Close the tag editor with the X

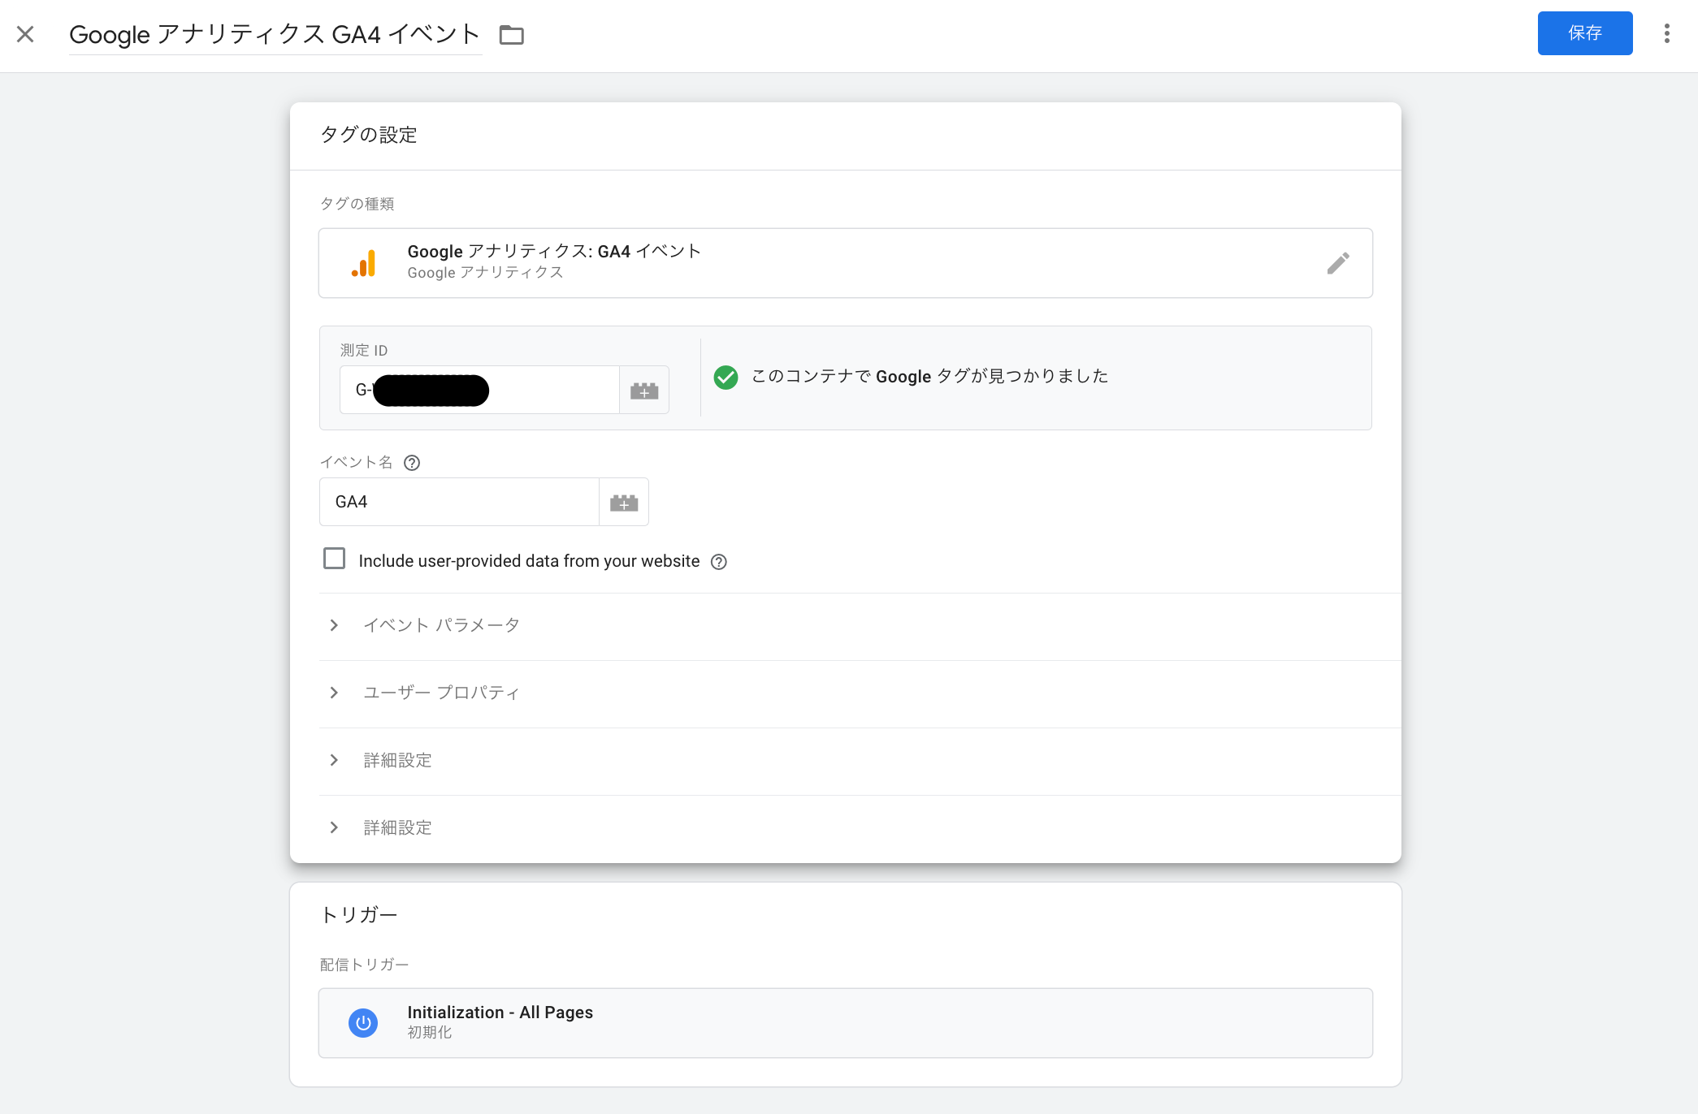coord(25,34)
